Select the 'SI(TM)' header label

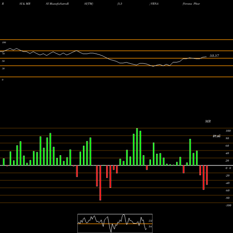89,4
